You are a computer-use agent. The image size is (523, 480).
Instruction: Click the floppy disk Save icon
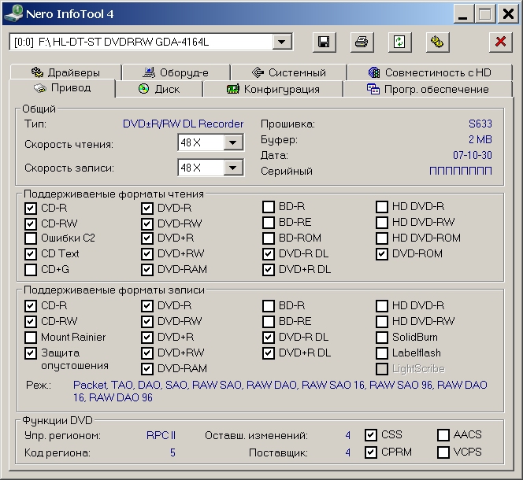click(x=323, y=42)
